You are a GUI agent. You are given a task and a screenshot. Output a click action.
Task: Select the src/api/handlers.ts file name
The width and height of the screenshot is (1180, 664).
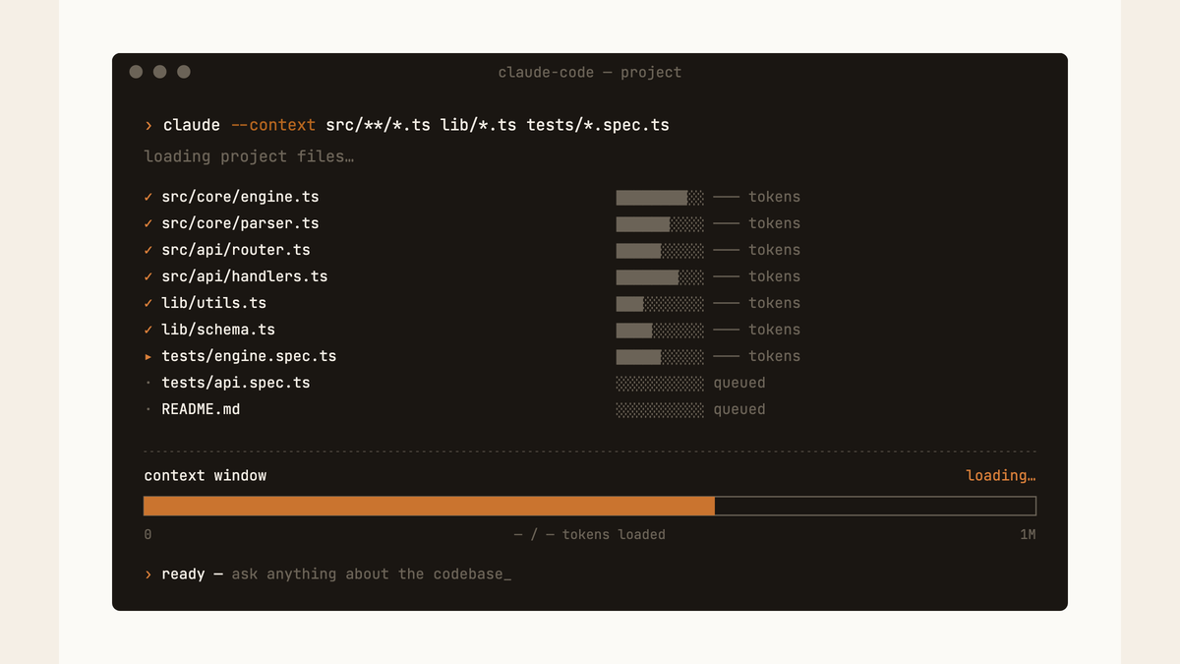(x=245, y=276)
